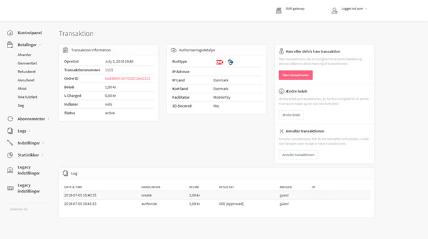Image resolution: width=428 pixels, height=239 pixels.
Task: Open the Kontrolpanel dashboard icon
Action: [x=10, y=33]
